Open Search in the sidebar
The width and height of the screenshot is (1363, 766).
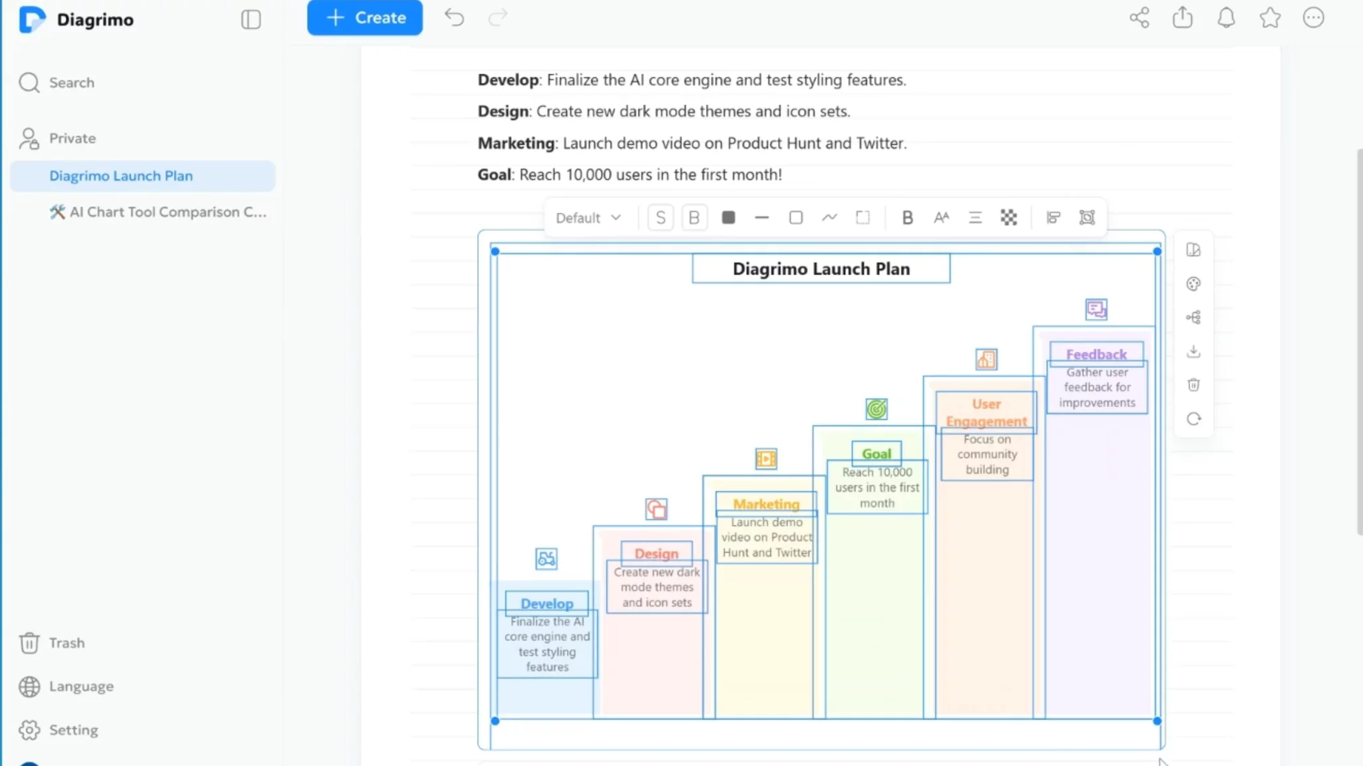click(x=57, y=82)
